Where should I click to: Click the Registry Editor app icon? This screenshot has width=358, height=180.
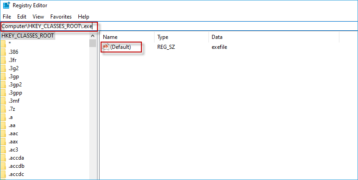click(6, 5)
